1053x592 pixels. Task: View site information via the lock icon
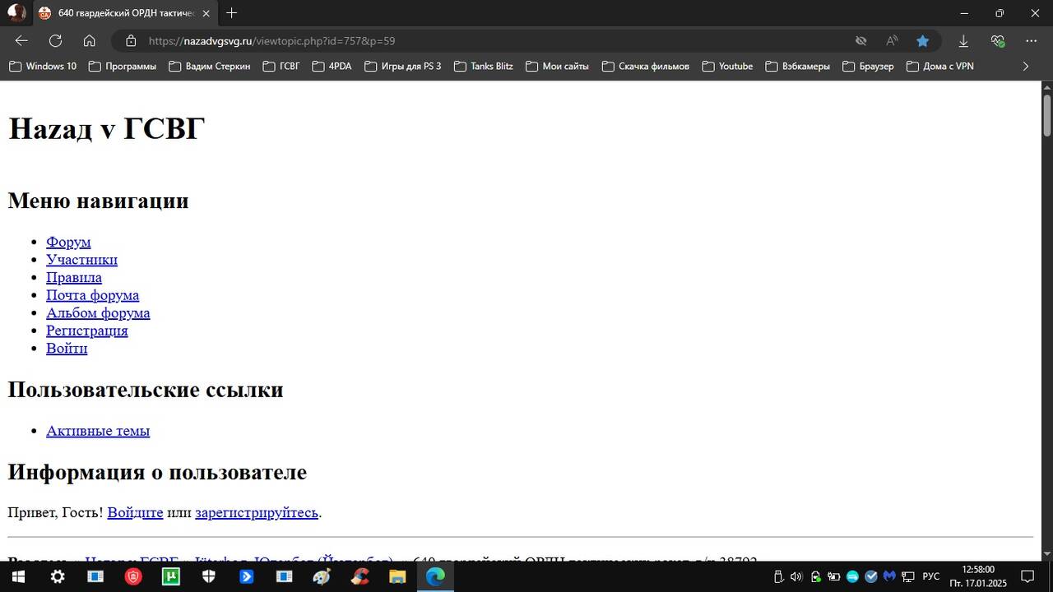pyautogui.click(x=130, y=40)
